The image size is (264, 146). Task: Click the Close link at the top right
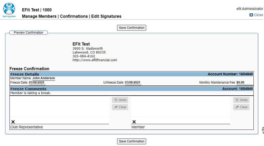(x=258, y=15)
